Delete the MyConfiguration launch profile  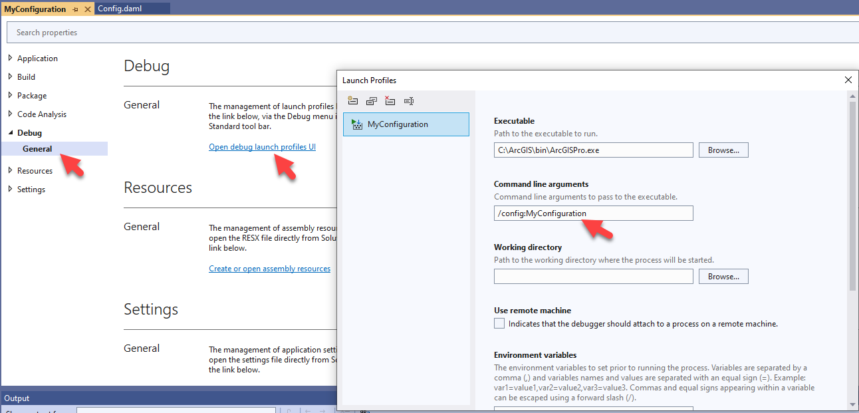pyautogui.click(x=390, y=101)
